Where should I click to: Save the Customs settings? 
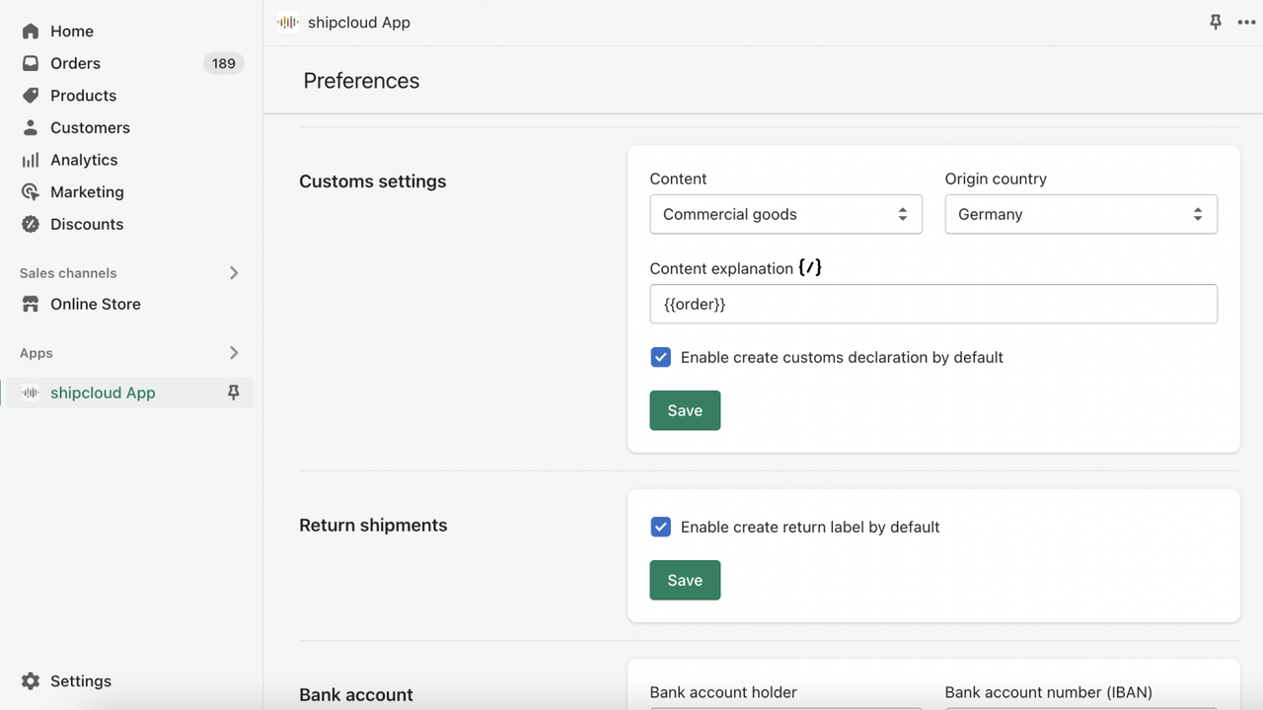point(685,410)
